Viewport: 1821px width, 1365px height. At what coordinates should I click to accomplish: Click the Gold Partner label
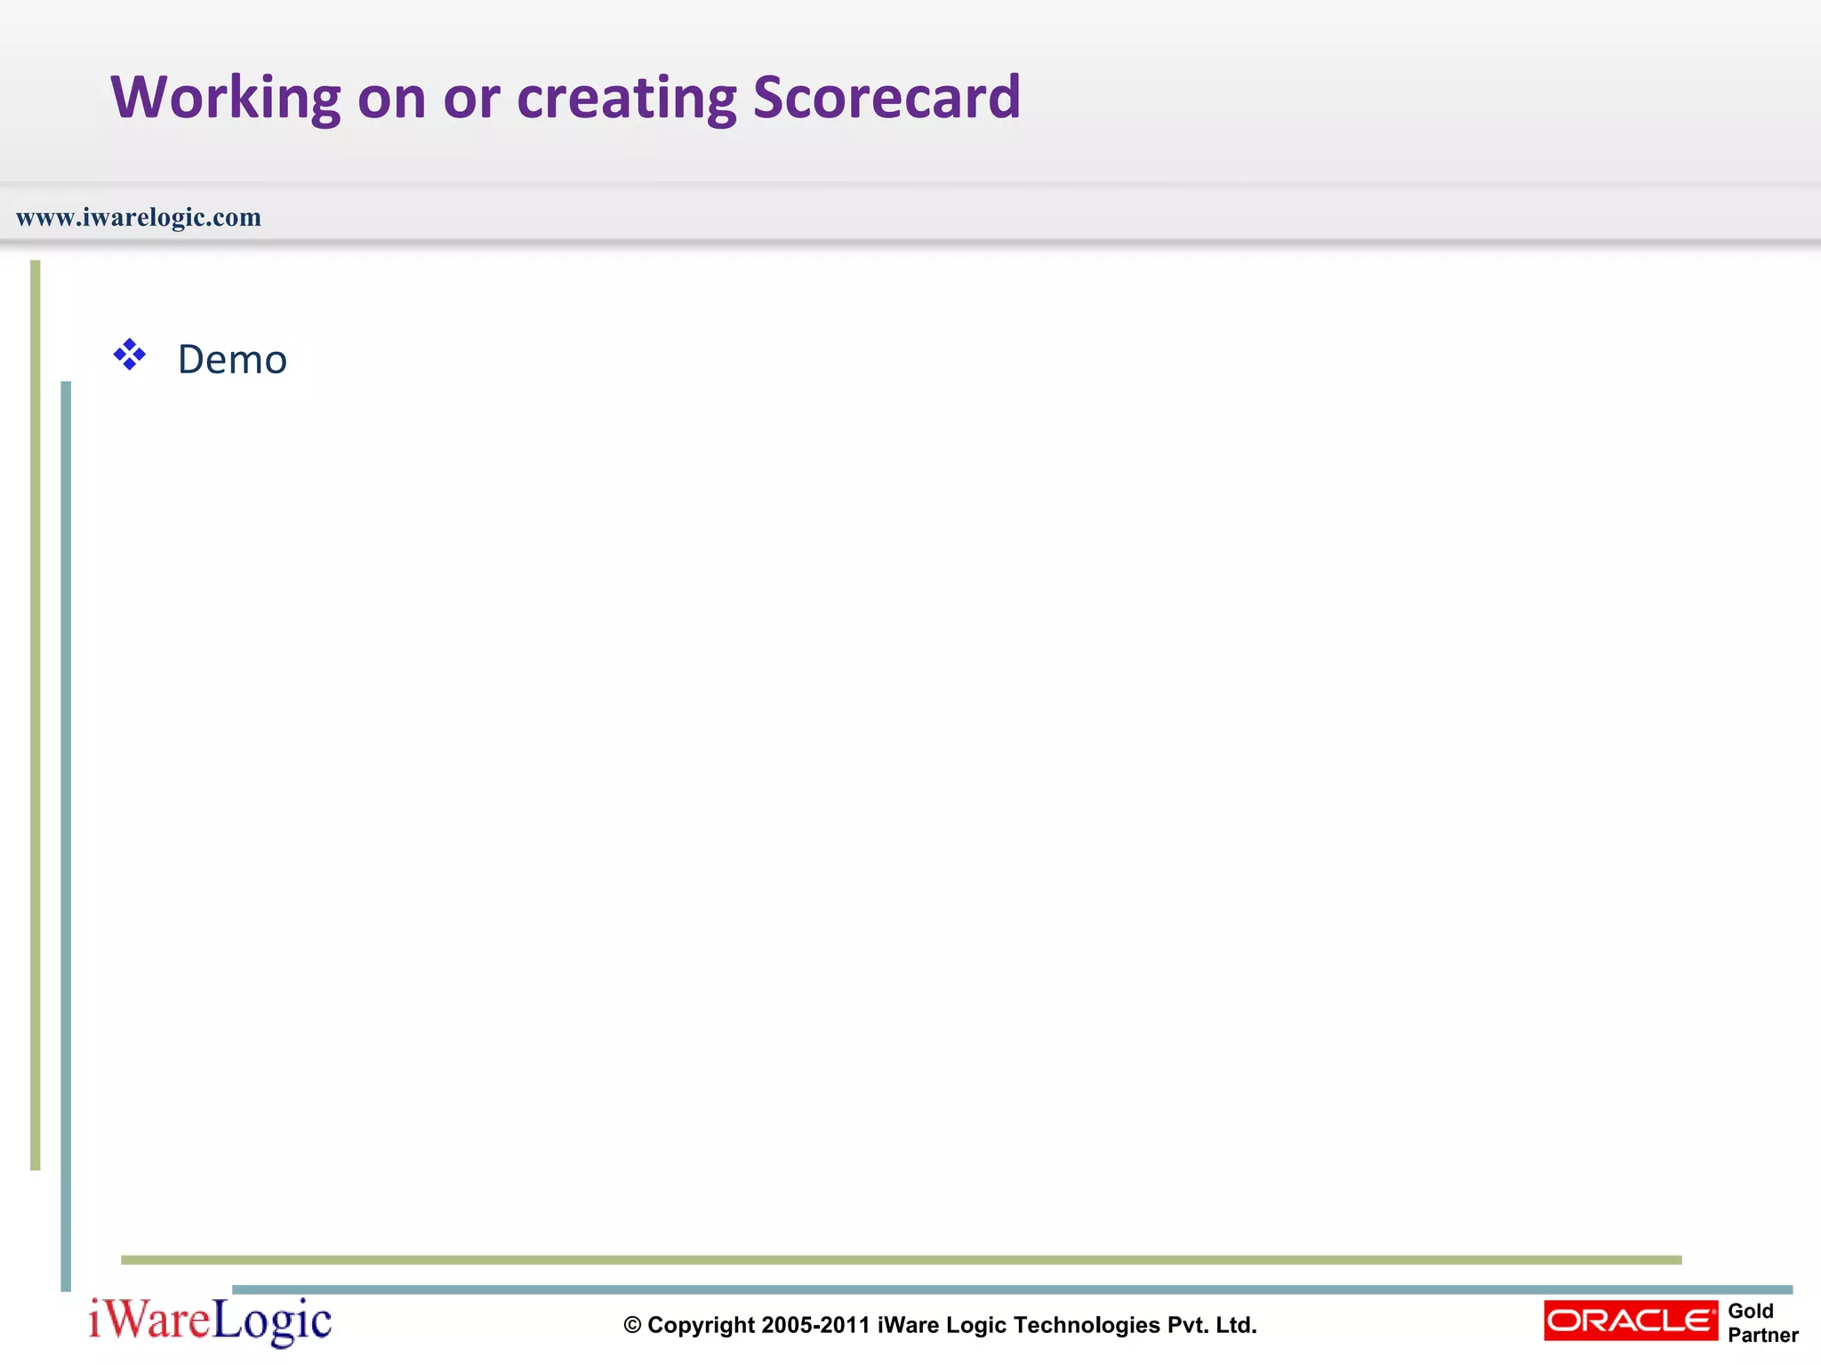click(1762, 1322)
